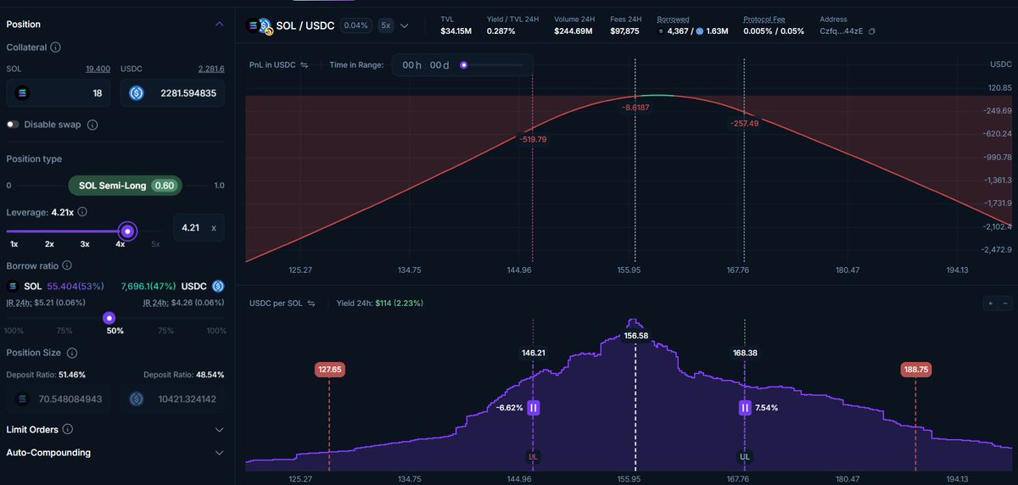Open Limit Orders info icon
This screenshot has width=1018, height=485.
click(x=67, y=430)
